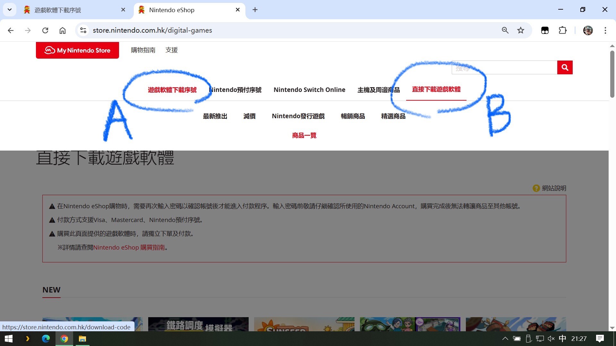Screen dimensions: 616x346
Task: Close the 遊戲軟體下載序號 tab
Action: (x=123, y=10)
